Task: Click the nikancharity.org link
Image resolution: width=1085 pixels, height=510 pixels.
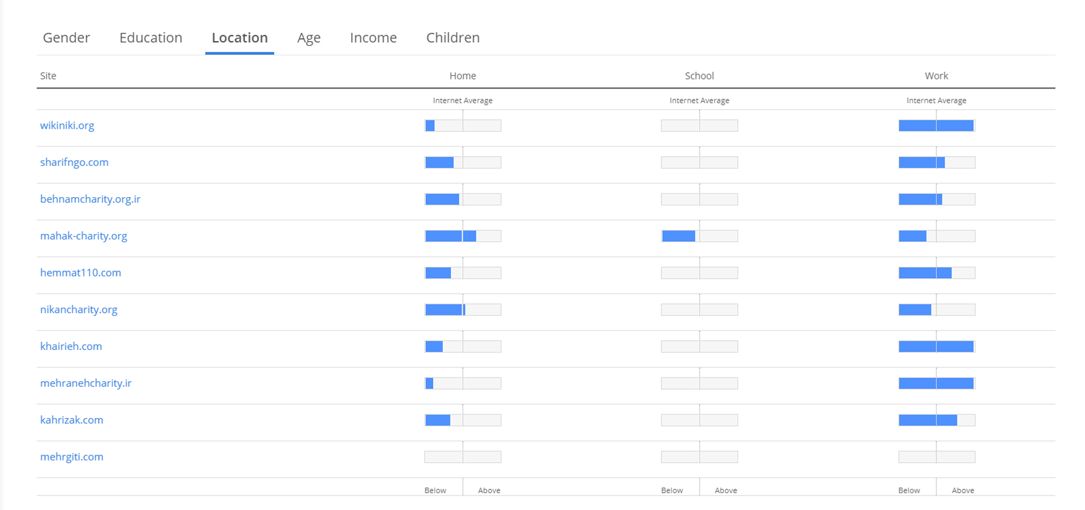Action: [x=79, y=309]
